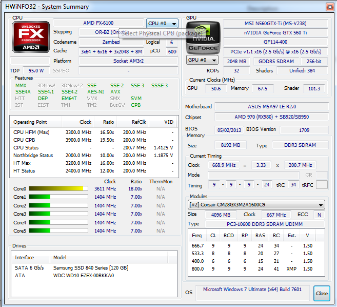Click the 8192 MB memory size field
This screenshot has height=307, width=337.
(x=230, y=145)
